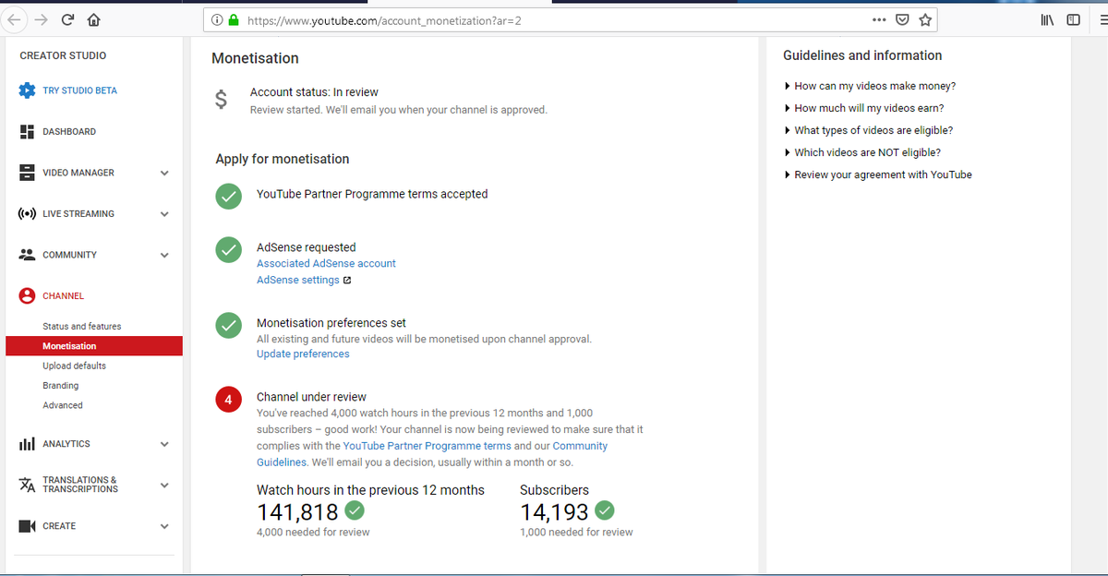Viewport: 1108px width, 576px height.
Task: Open Advanced under Channel
Action: [x=62, y=405]
